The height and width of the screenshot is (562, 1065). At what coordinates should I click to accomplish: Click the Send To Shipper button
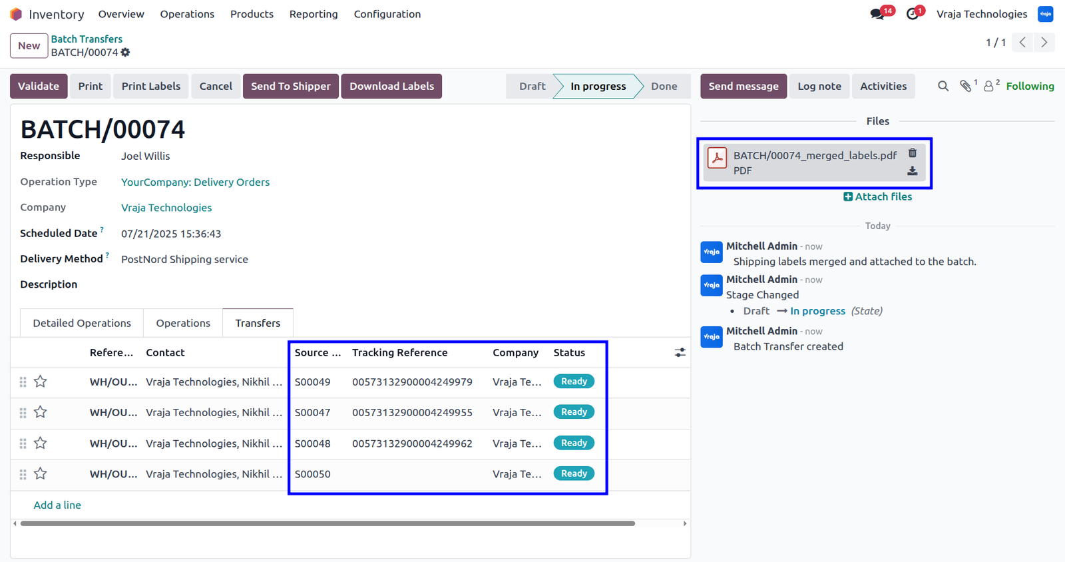click(x=291, y=86)
